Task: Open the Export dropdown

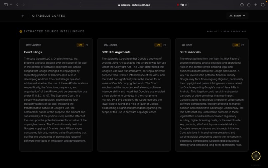Action: [x=237, y=16]
